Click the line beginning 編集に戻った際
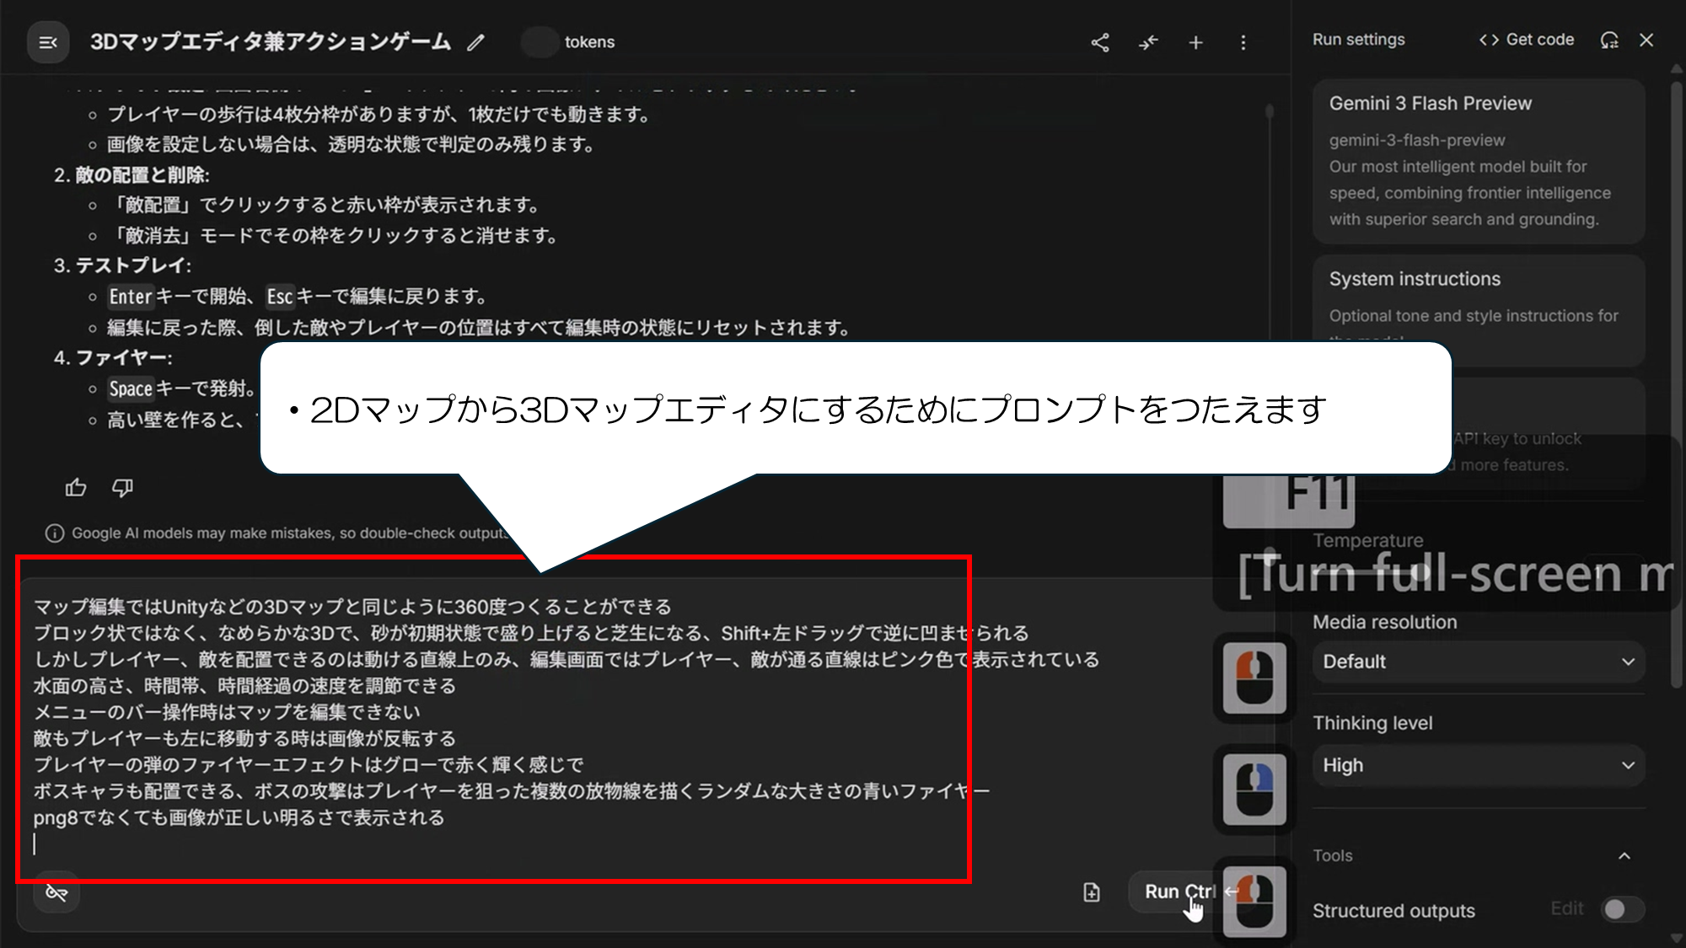The image size is (1686, 948). coord(479,328)
